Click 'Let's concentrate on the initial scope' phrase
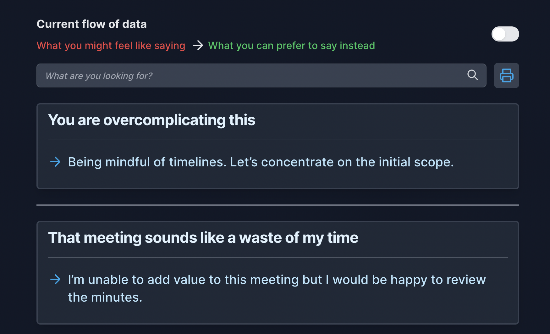 342,162
